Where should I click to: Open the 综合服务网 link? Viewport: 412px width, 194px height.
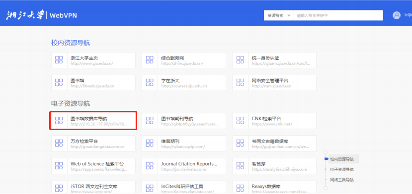(x=184, y=60)
